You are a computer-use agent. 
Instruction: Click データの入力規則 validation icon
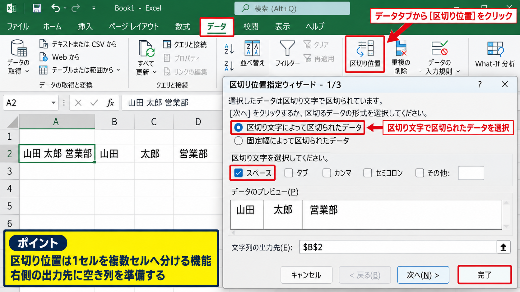click(439, 48)
